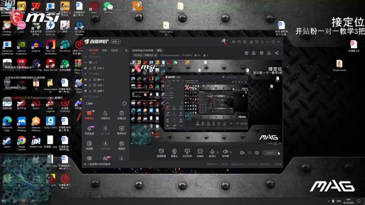This screenshot has height=205, width=365.
Task: Toggle lock on 图片 2 layer
Action: 90,79
